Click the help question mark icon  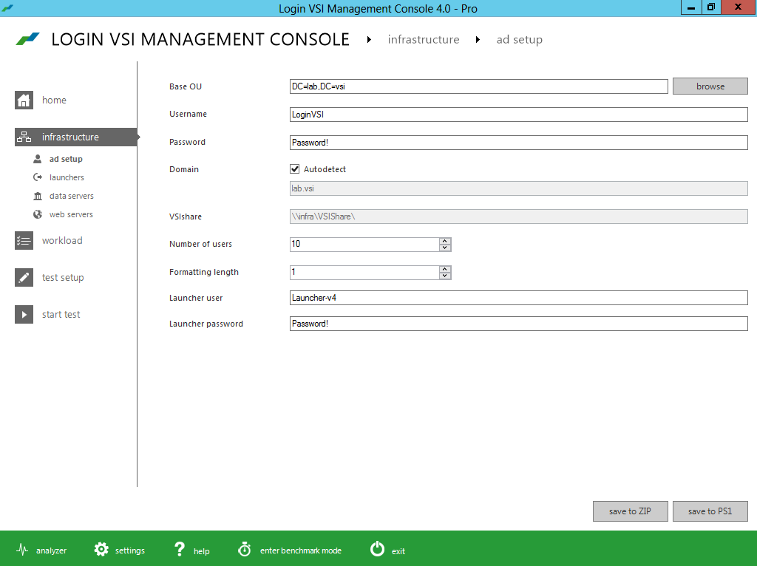pos(179,550)
